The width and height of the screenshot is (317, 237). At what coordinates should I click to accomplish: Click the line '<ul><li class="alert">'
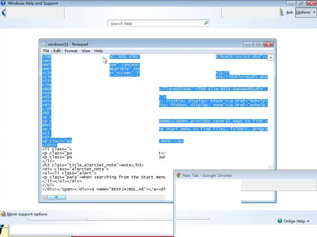click(69, 173)
